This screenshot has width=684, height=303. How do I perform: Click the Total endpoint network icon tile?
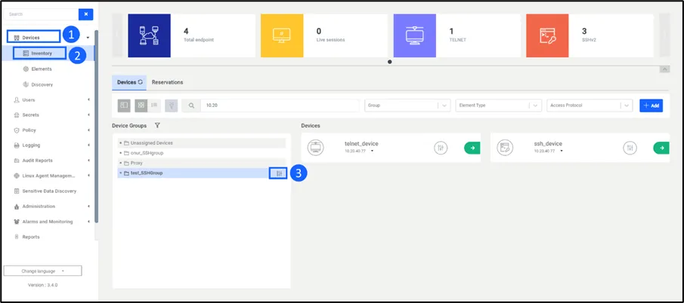click(x=149, y=35)
